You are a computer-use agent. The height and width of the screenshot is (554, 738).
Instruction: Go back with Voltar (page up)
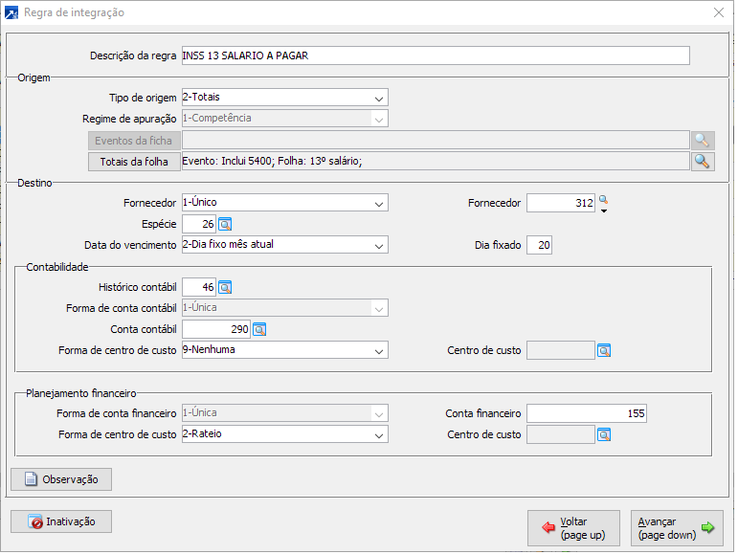[573, 528]
